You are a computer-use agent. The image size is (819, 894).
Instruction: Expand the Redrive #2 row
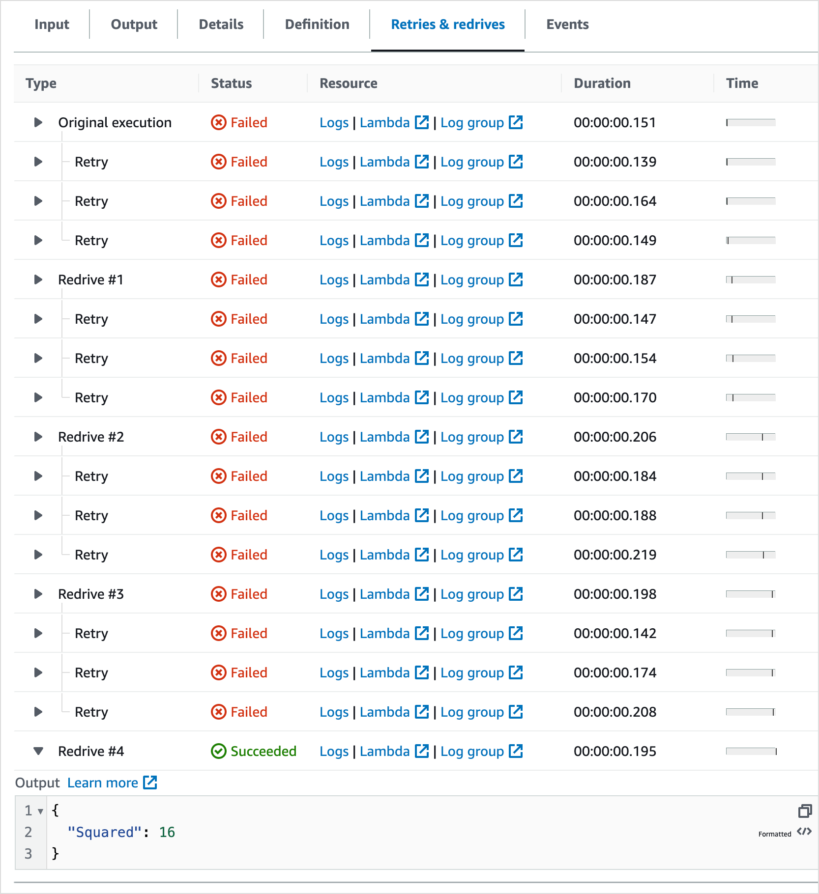point(38,437)
